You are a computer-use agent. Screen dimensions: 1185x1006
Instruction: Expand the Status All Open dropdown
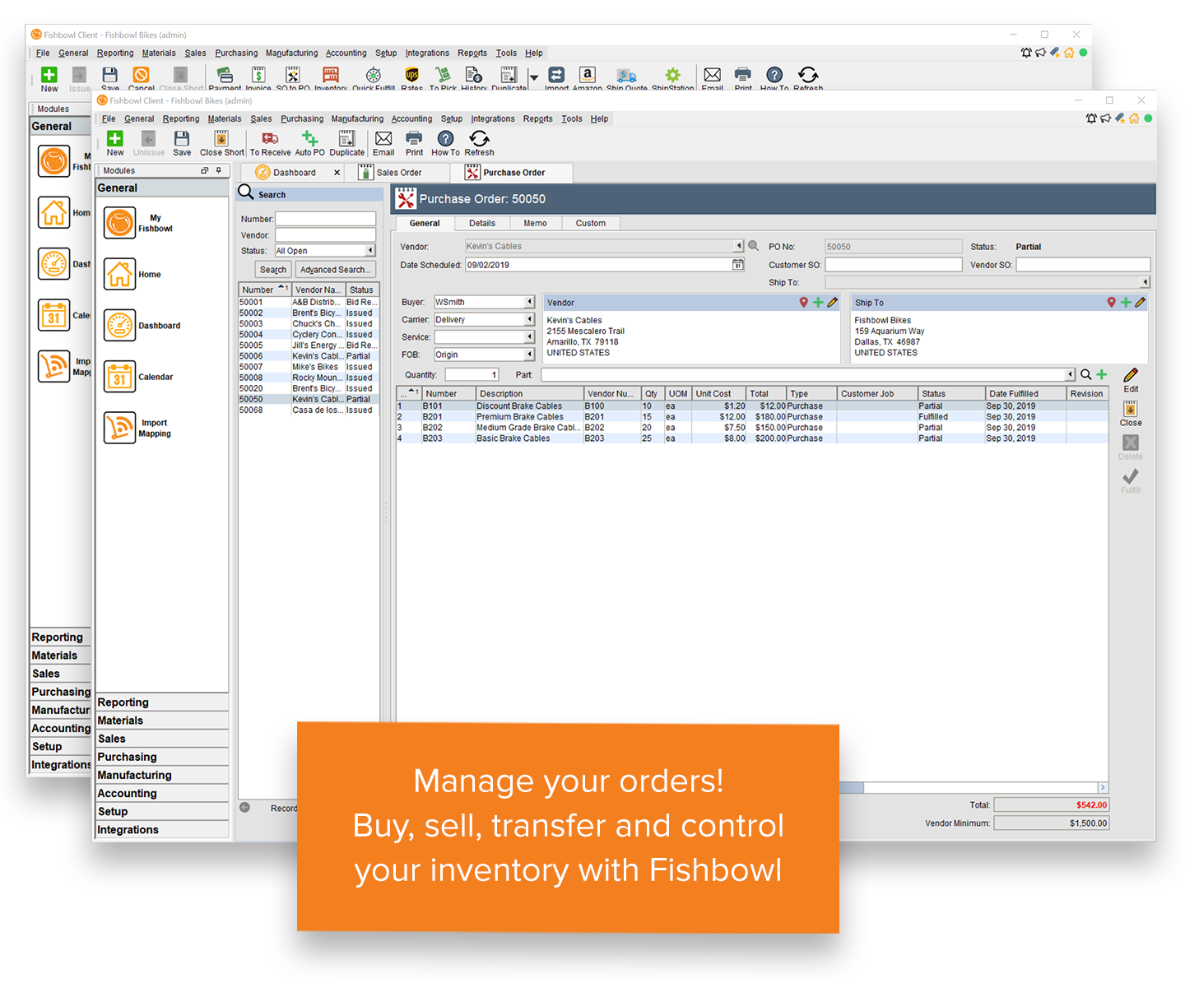tap(370, 251)
